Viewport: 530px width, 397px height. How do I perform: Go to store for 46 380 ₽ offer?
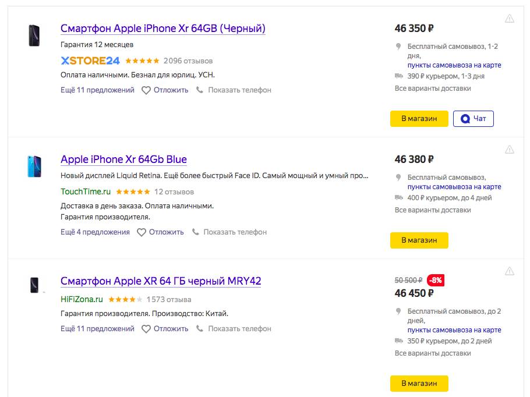419,240
